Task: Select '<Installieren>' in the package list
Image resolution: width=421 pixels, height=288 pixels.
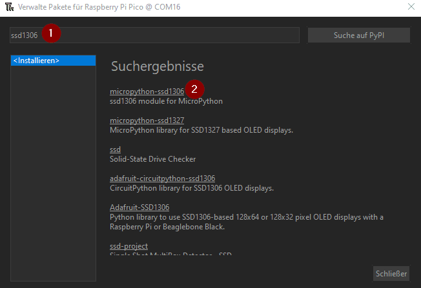Action: click(x=53, y=61)
